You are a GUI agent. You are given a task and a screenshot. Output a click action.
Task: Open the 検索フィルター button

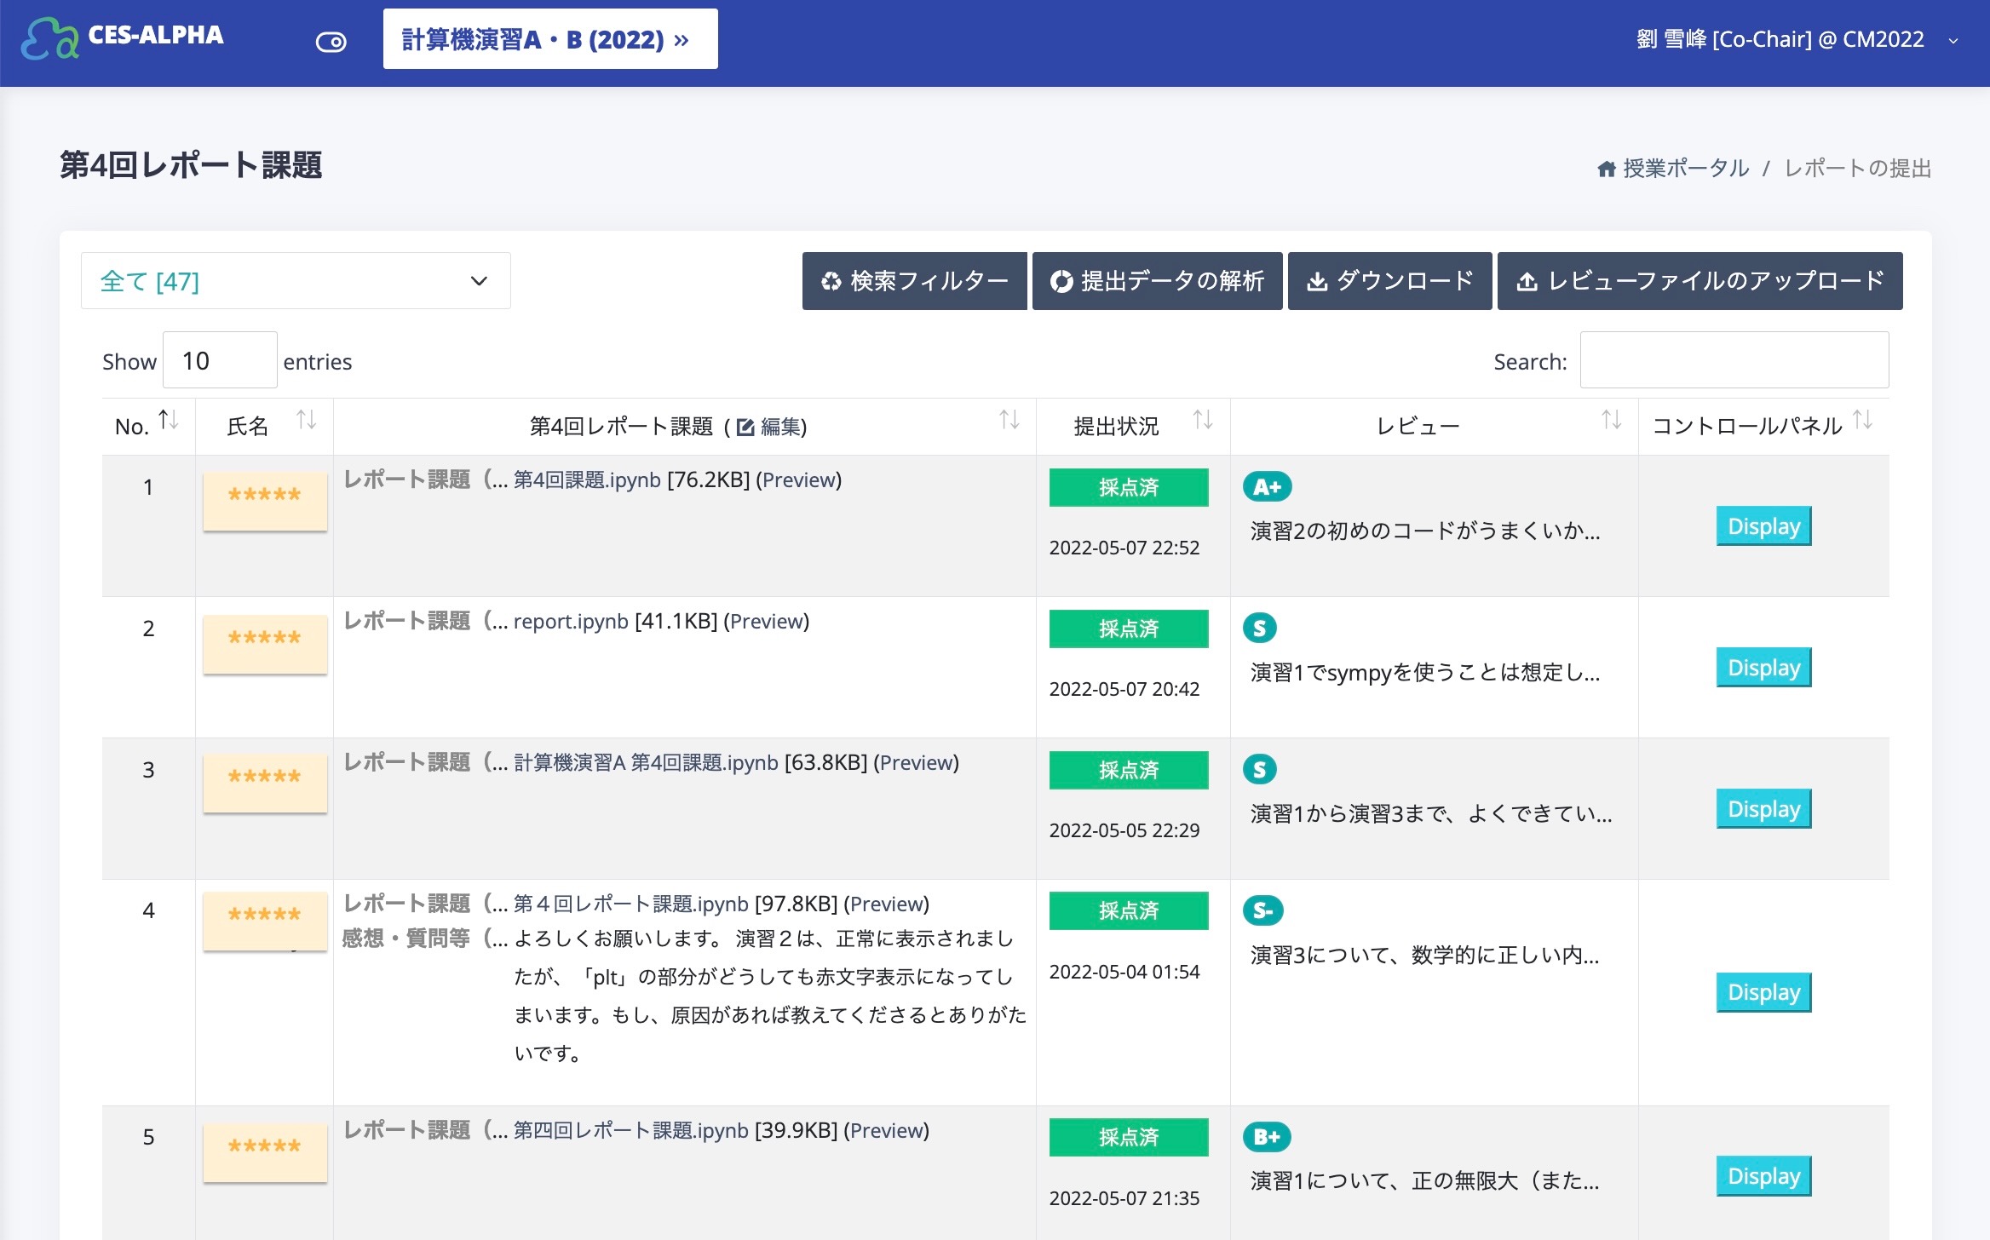pyautogui.click(x=914, y=281)
